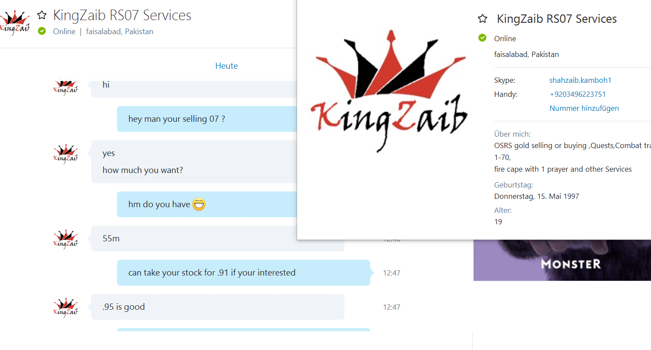Screen dimensions: 651x350
Task: Select message 'can take your stock for .91'
Action: point(243,272)
